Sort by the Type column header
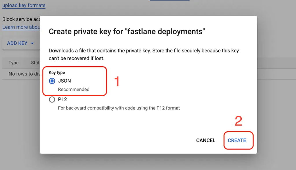 [x=13, y=63]
